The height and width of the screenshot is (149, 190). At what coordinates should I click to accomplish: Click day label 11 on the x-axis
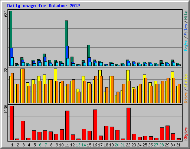pos(67,145)
